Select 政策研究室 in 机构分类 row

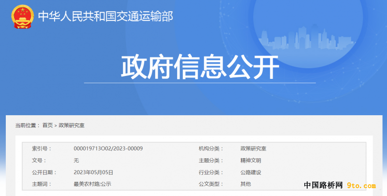point(253,149)
